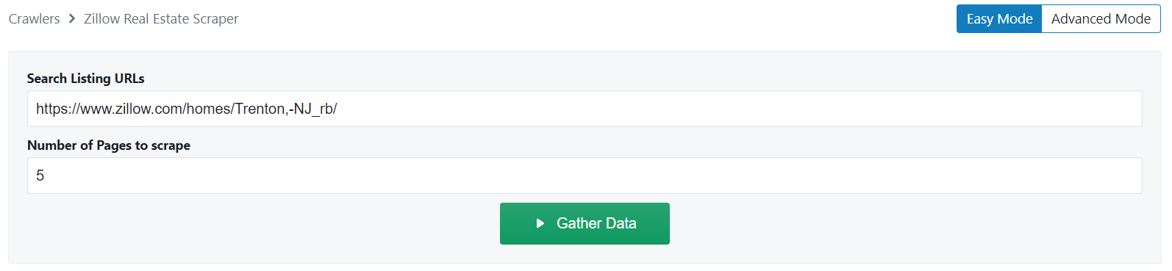1172x271 pixels.
Task: Focus the Number of Pages field
Action: pos(585,176)
